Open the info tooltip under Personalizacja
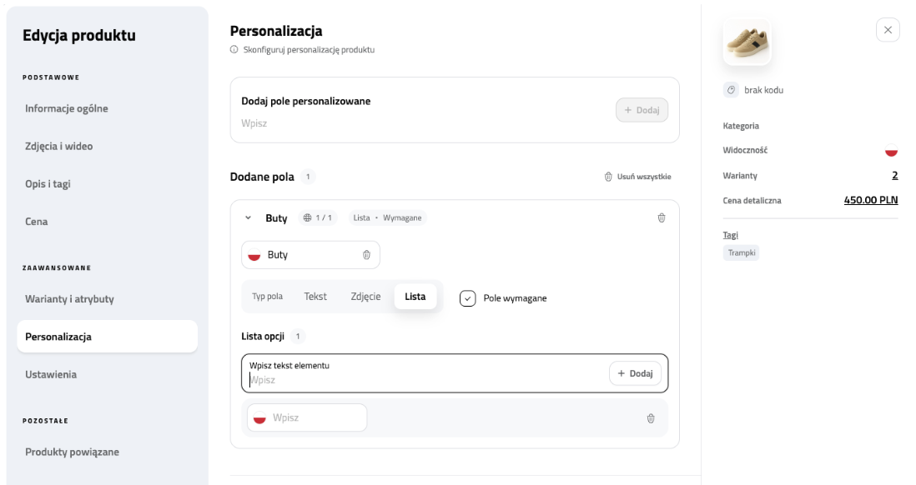Screen dimensions: 916x485 coord(234,50)
